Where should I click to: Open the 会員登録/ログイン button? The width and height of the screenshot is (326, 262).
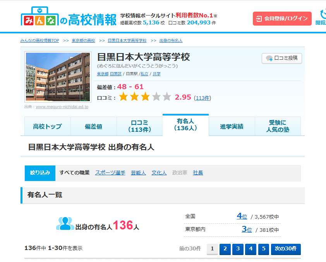282,19
